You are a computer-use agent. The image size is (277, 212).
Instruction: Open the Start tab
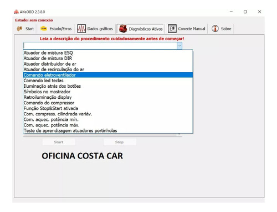25,29
